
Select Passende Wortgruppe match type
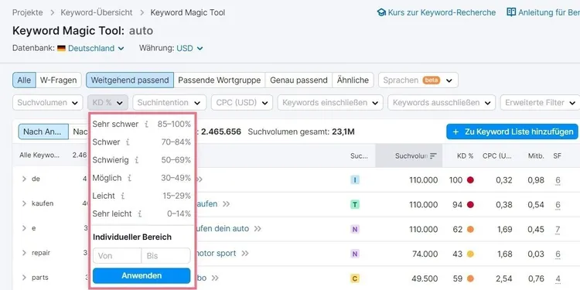coord(220,80)
